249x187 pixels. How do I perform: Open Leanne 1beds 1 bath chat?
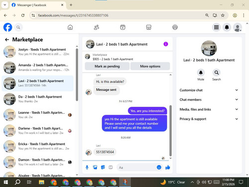coord(38,115)
